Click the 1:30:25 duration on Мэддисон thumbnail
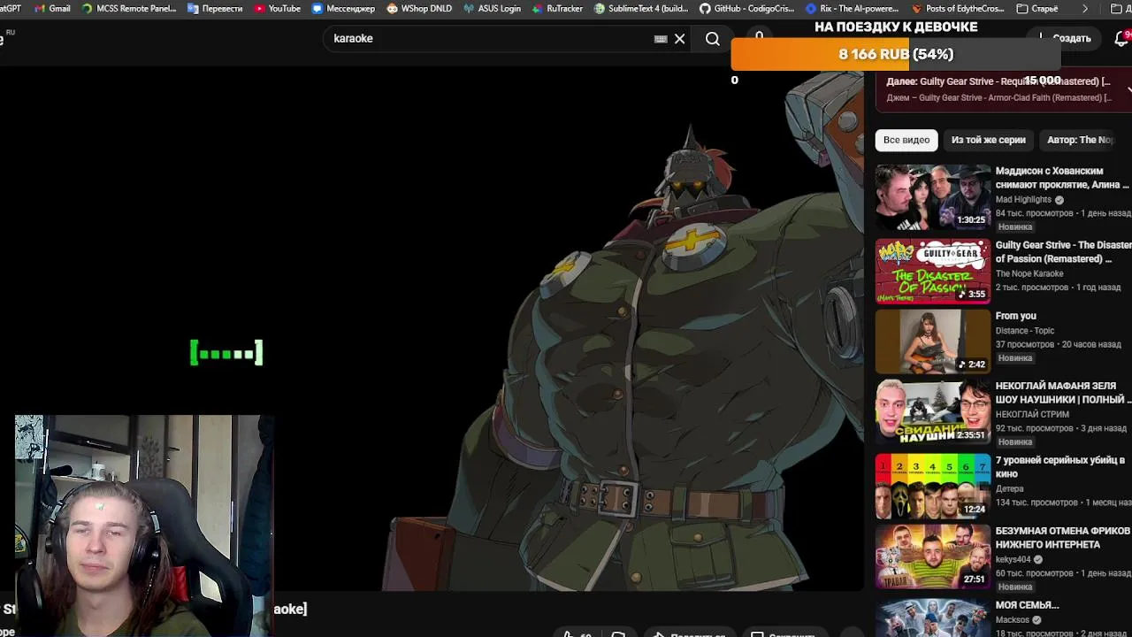Image resolution: width=1132 pixels, height=637 pixels. (x=971, y=219)
